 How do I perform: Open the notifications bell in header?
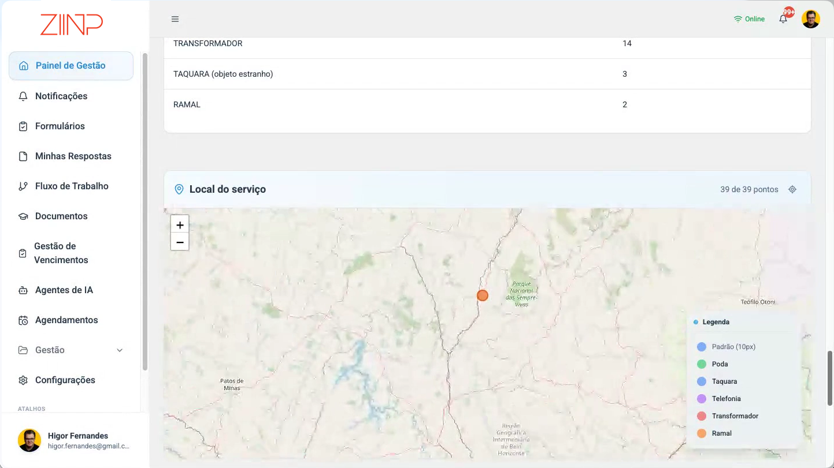pyautogui.click(x=783, y=19)
